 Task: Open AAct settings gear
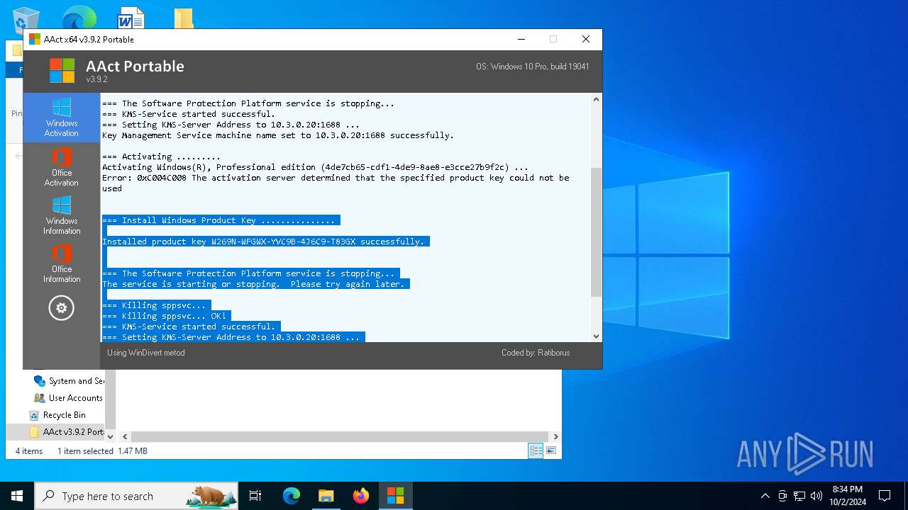61,308
